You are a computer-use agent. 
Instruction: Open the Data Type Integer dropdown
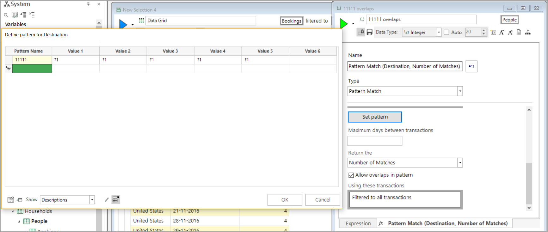[x=439, y=32]
